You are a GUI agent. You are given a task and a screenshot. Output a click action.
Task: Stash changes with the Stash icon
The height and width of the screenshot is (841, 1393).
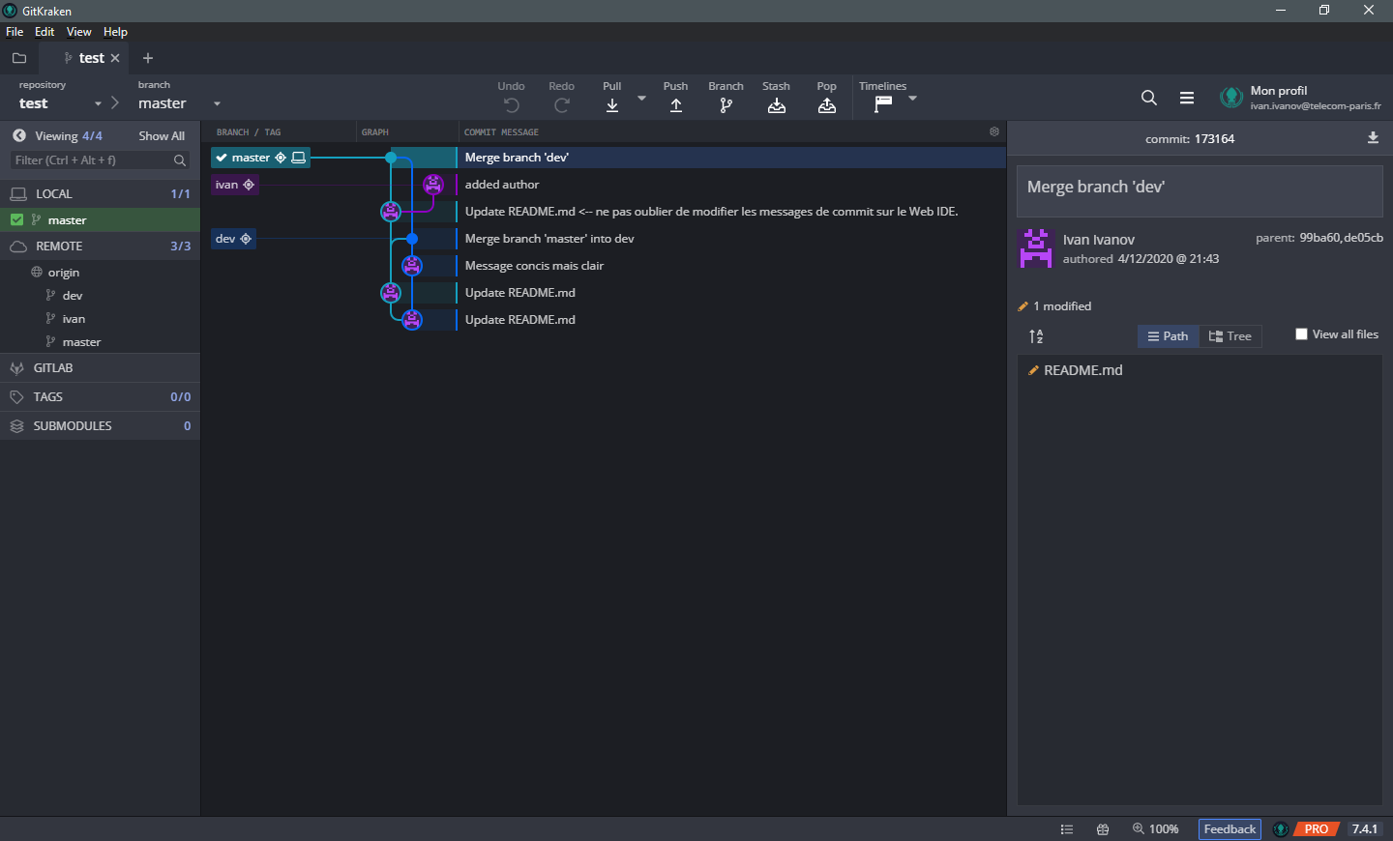point(777,105)
